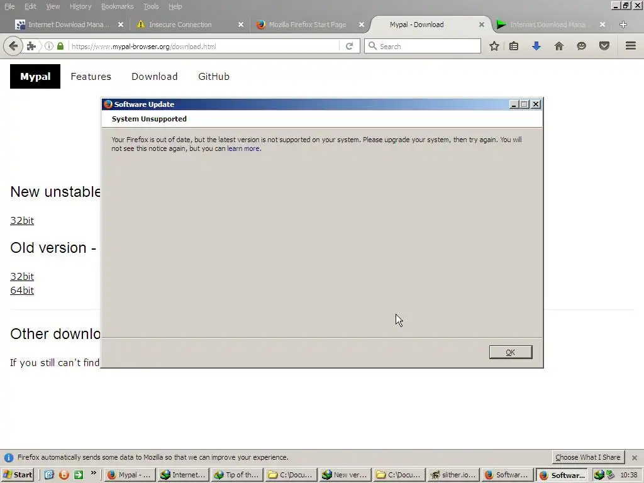Follow the learn more link
The image size is (644, 483).
(243, 148)
